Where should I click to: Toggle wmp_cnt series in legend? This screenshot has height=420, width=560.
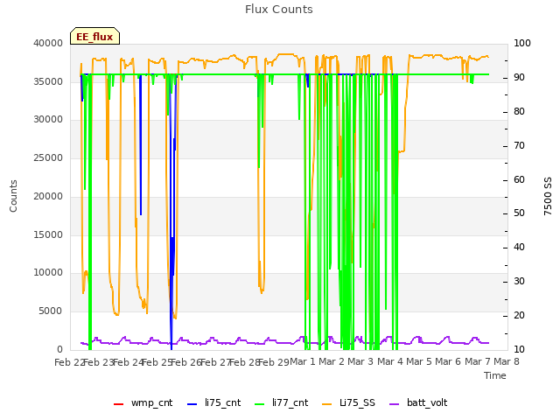pyautogui.click(x=143, y=402)
